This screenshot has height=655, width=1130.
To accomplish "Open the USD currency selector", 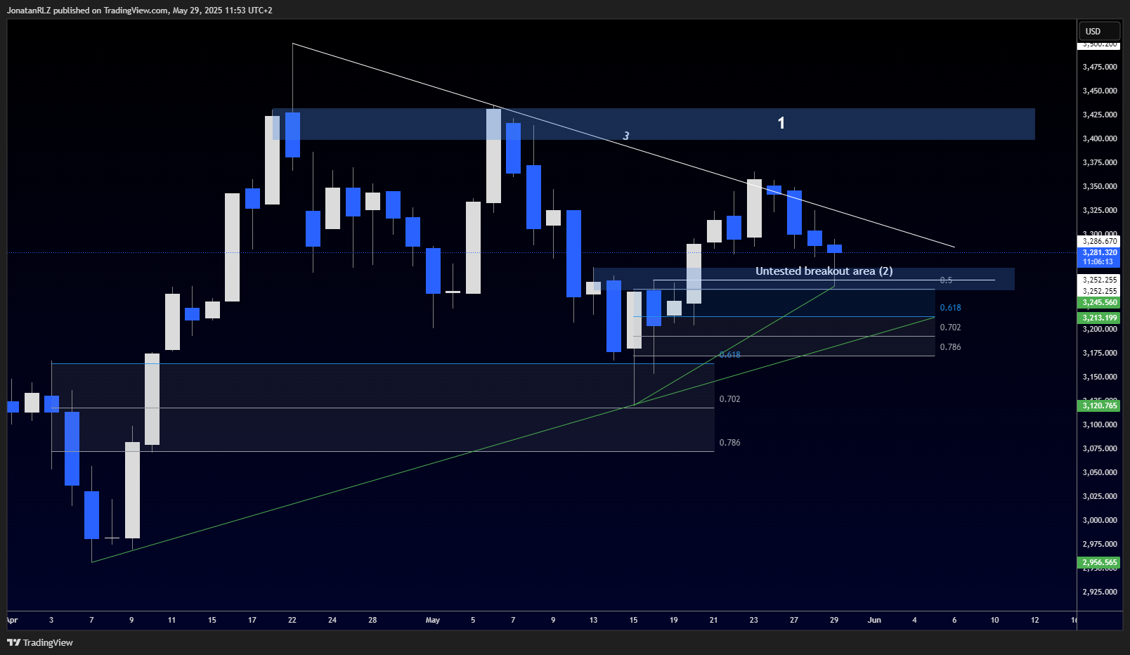I will point(1098,31).
